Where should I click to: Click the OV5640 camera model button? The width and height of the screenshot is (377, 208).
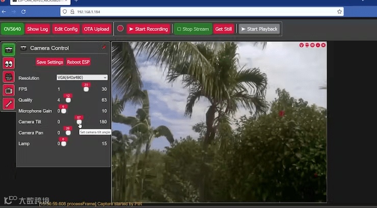[12, 29]
